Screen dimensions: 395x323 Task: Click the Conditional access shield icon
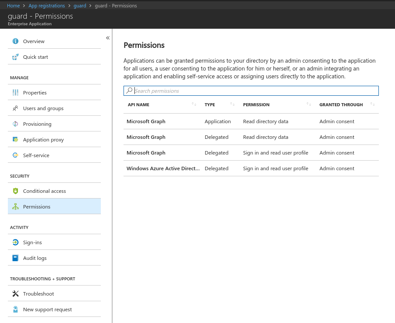click(x=15, y=191)
